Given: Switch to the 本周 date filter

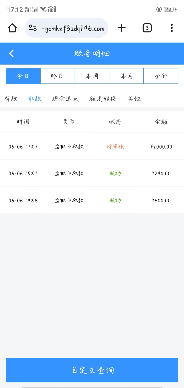Looking at the screenshot, I should point(92,76).
